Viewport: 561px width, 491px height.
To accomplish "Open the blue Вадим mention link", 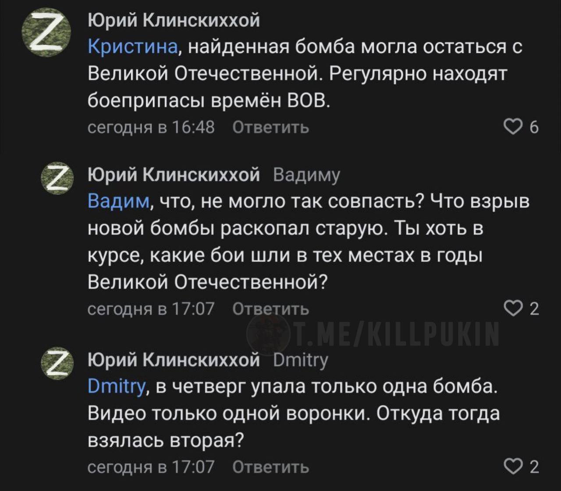I will (x=118, y=201).
